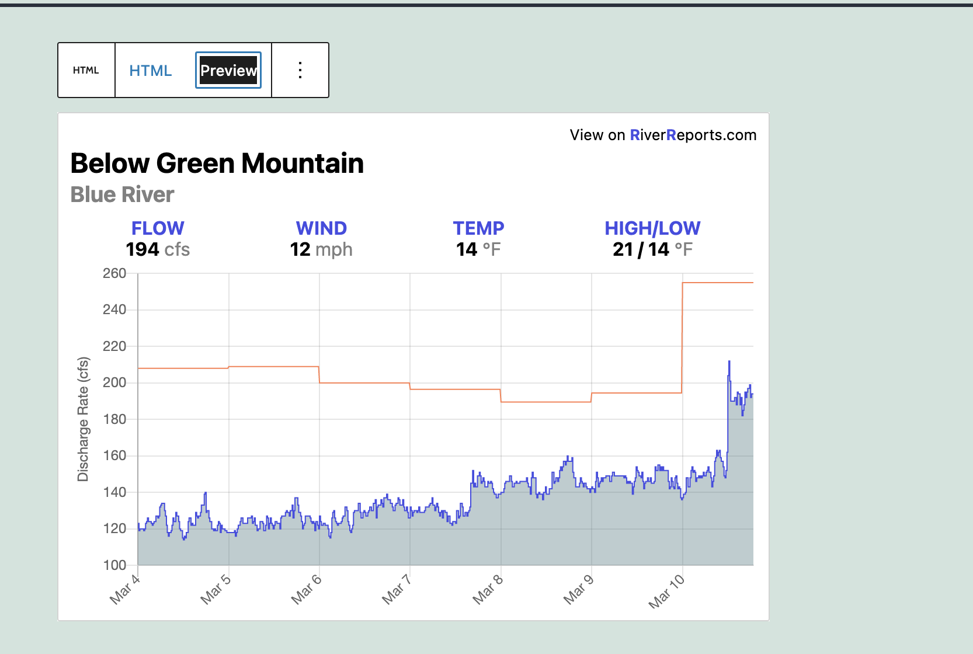
Task: Click the 21 / 14 °F high/low value
Action: point(652,250)
